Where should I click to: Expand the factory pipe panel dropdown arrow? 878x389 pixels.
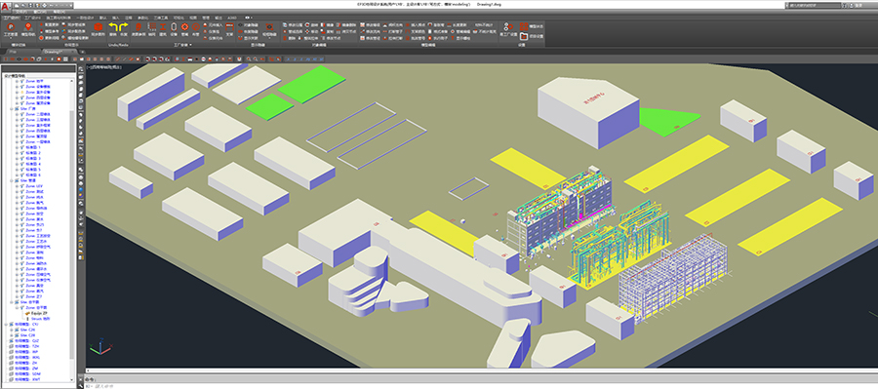191,45
